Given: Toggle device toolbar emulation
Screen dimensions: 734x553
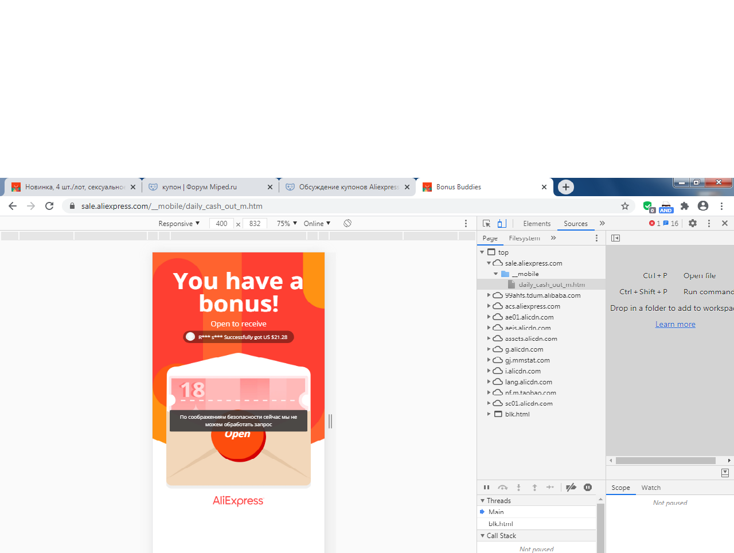Looking at the screenshot, I should [502, 223].
